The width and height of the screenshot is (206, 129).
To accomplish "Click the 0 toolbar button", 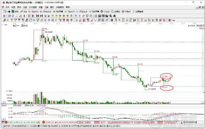I will [24, 16].
